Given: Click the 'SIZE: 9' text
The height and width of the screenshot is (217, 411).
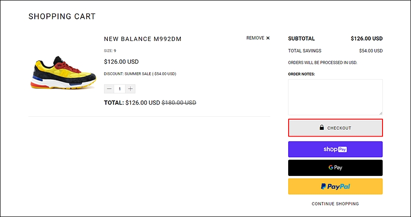Looking at the screenshot, I should coord(110,51).
